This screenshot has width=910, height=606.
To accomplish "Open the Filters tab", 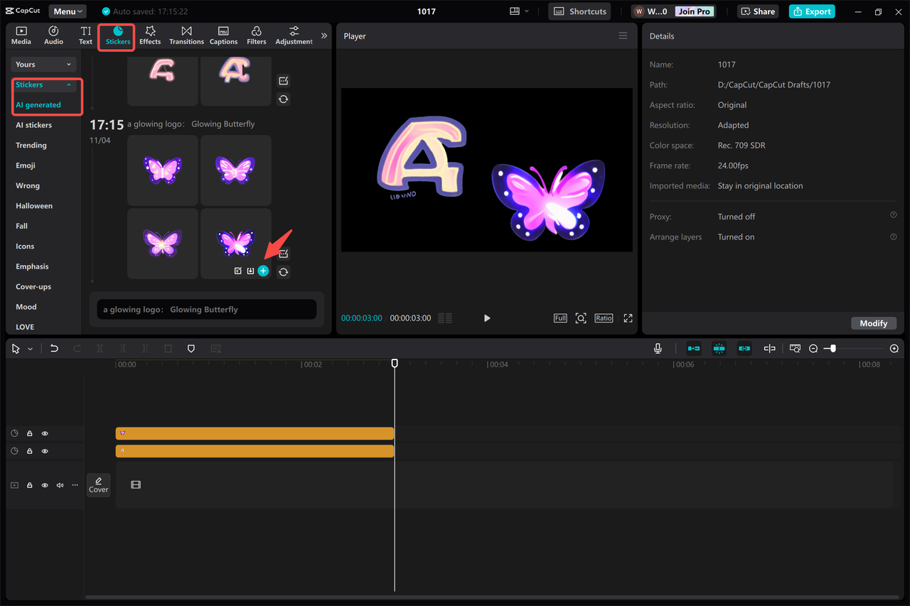I will (257, 35).
